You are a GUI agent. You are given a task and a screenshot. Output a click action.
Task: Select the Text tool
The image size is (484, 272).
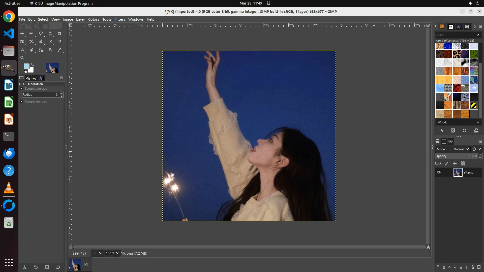pyautogui.click(x=50, y=50)
